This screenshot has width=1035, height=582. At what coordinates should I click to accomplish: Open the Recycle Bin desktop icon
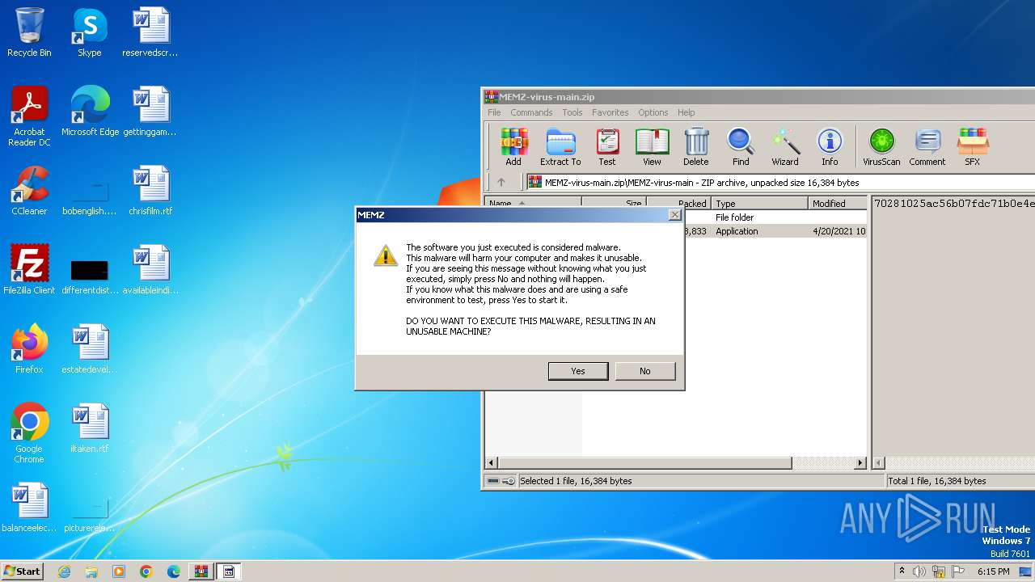click(29, 32)
